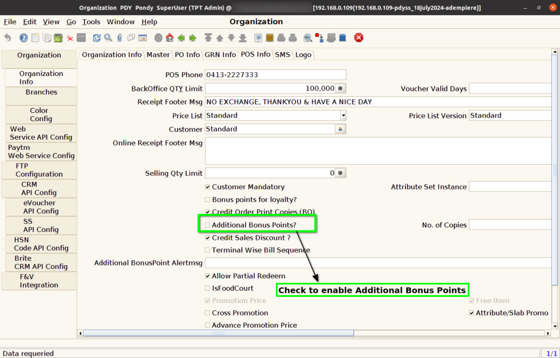Click the Print toolbar icon
Viewport: 560px width, 358px height.
click(293, 38)
